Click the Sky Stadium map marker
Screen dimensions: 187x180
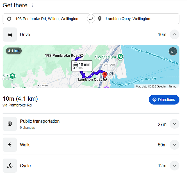[x=120, y=57]
